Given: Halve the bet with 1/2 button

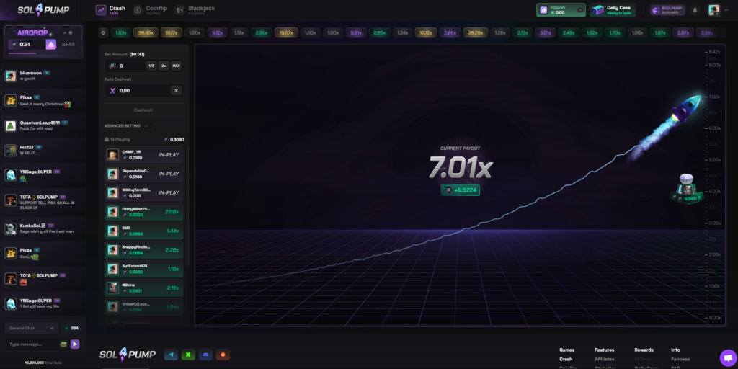Looking at the screenshot, I should pos(151,66).
